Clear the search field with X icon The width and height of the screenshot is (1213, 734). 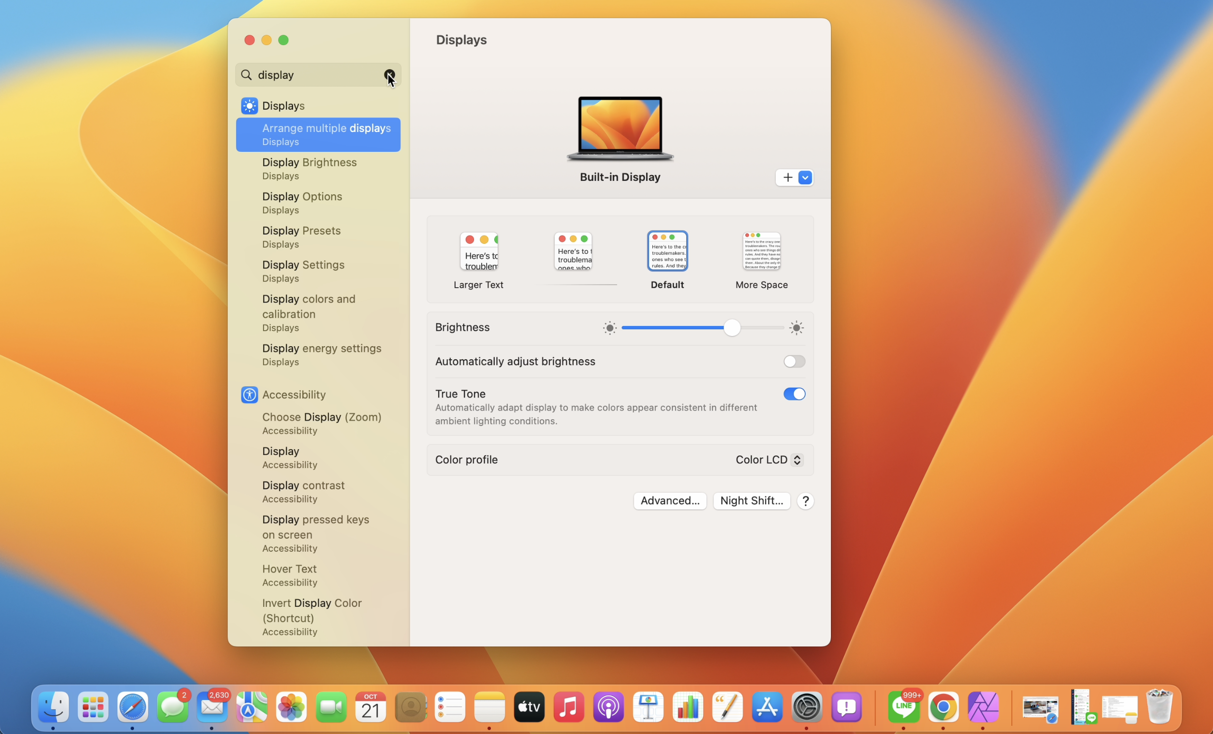(389, 75)
